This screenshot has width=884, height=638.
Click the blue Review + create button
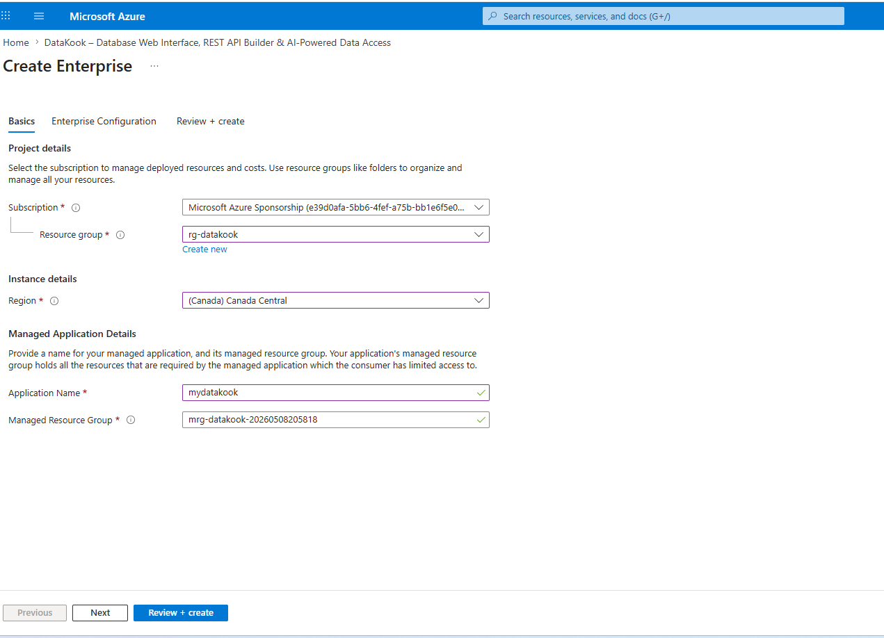click(x=181, y=613)
